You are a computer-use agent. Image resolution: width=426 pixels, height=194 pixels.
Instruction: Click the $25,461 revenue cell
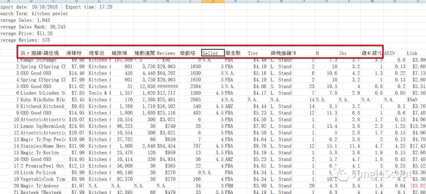pos(168,100)
